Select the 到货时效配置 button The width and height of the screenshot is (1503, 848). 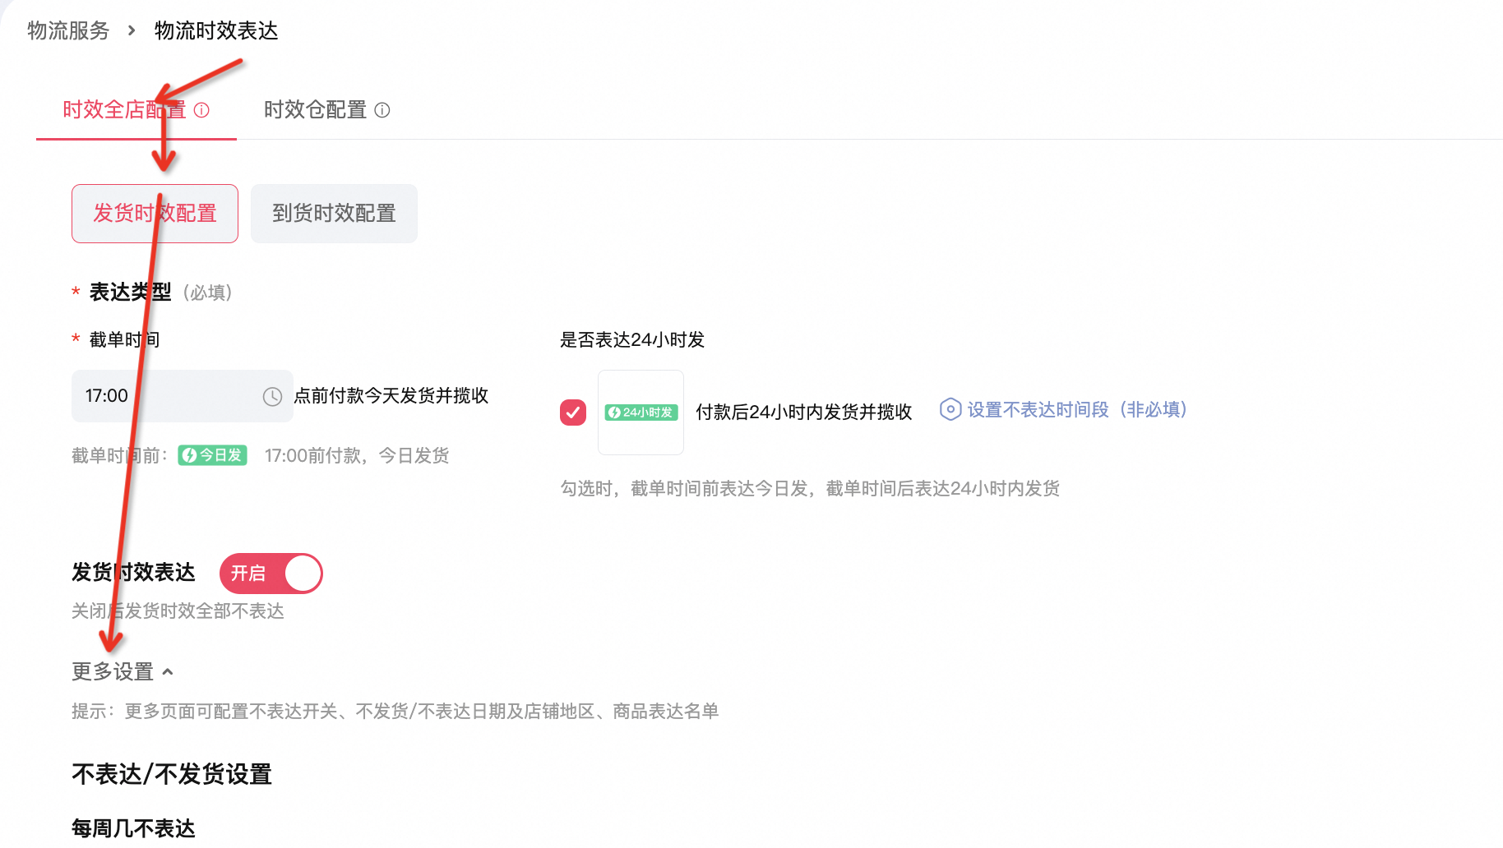tap(334, 214)
